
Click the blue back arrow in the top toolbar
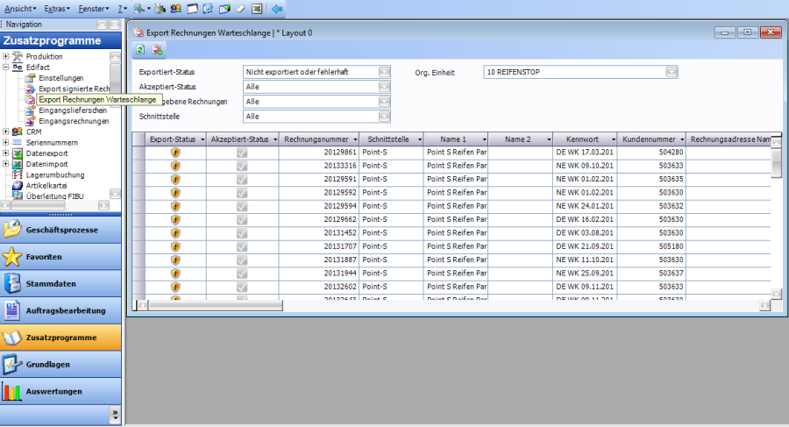277,8
